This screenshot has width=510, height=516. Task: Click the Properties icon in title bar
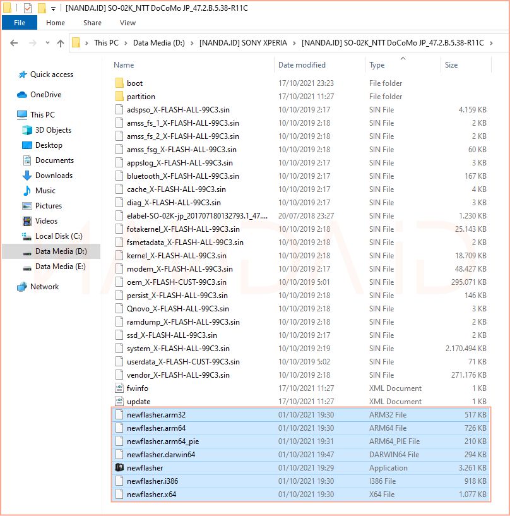[27, 8]
